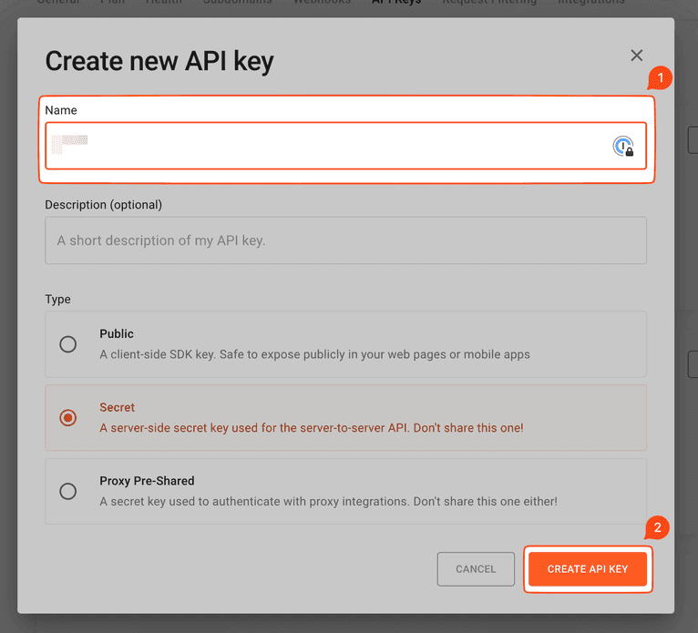Click the proxy integrations description text

point(328,501)
